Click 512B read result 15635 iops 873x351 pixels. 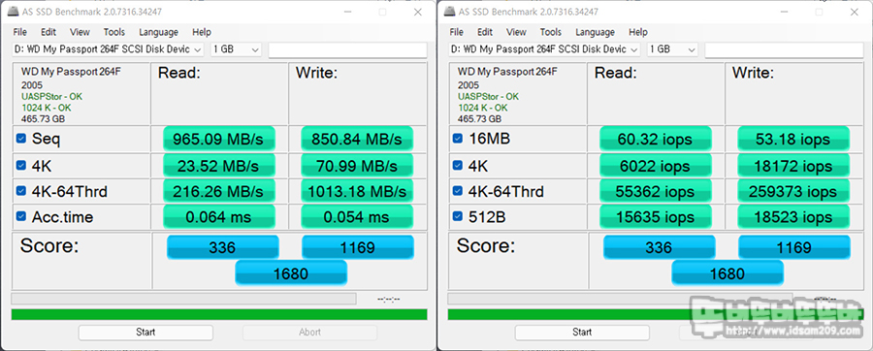[656, 216]
